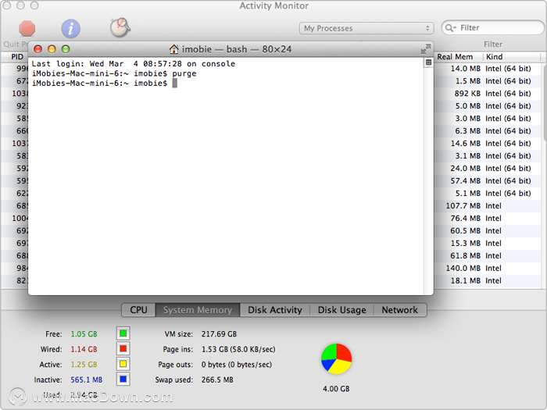This screenshot has height=410, width=547.
Task: Minimize the Terminal window with yellow button
Action: click(x=52, y=49)
